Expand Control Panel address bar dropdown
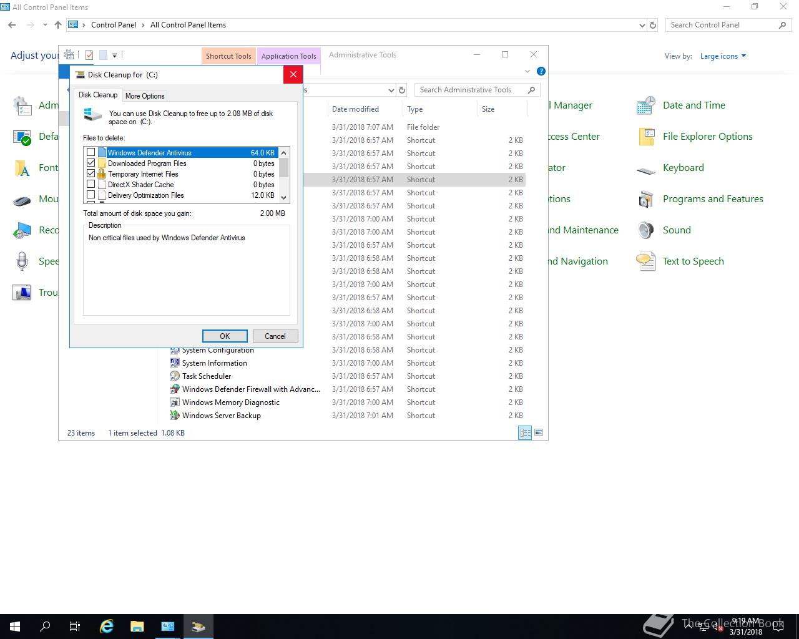This screenshot has width=799, height=639. (x=642, y=26)
